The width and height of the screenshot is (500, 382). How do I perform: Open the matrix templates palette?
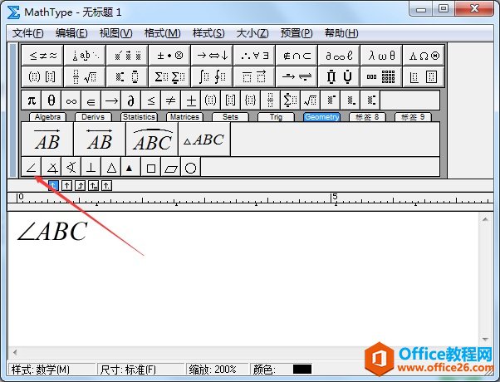[x=382, y=76]
